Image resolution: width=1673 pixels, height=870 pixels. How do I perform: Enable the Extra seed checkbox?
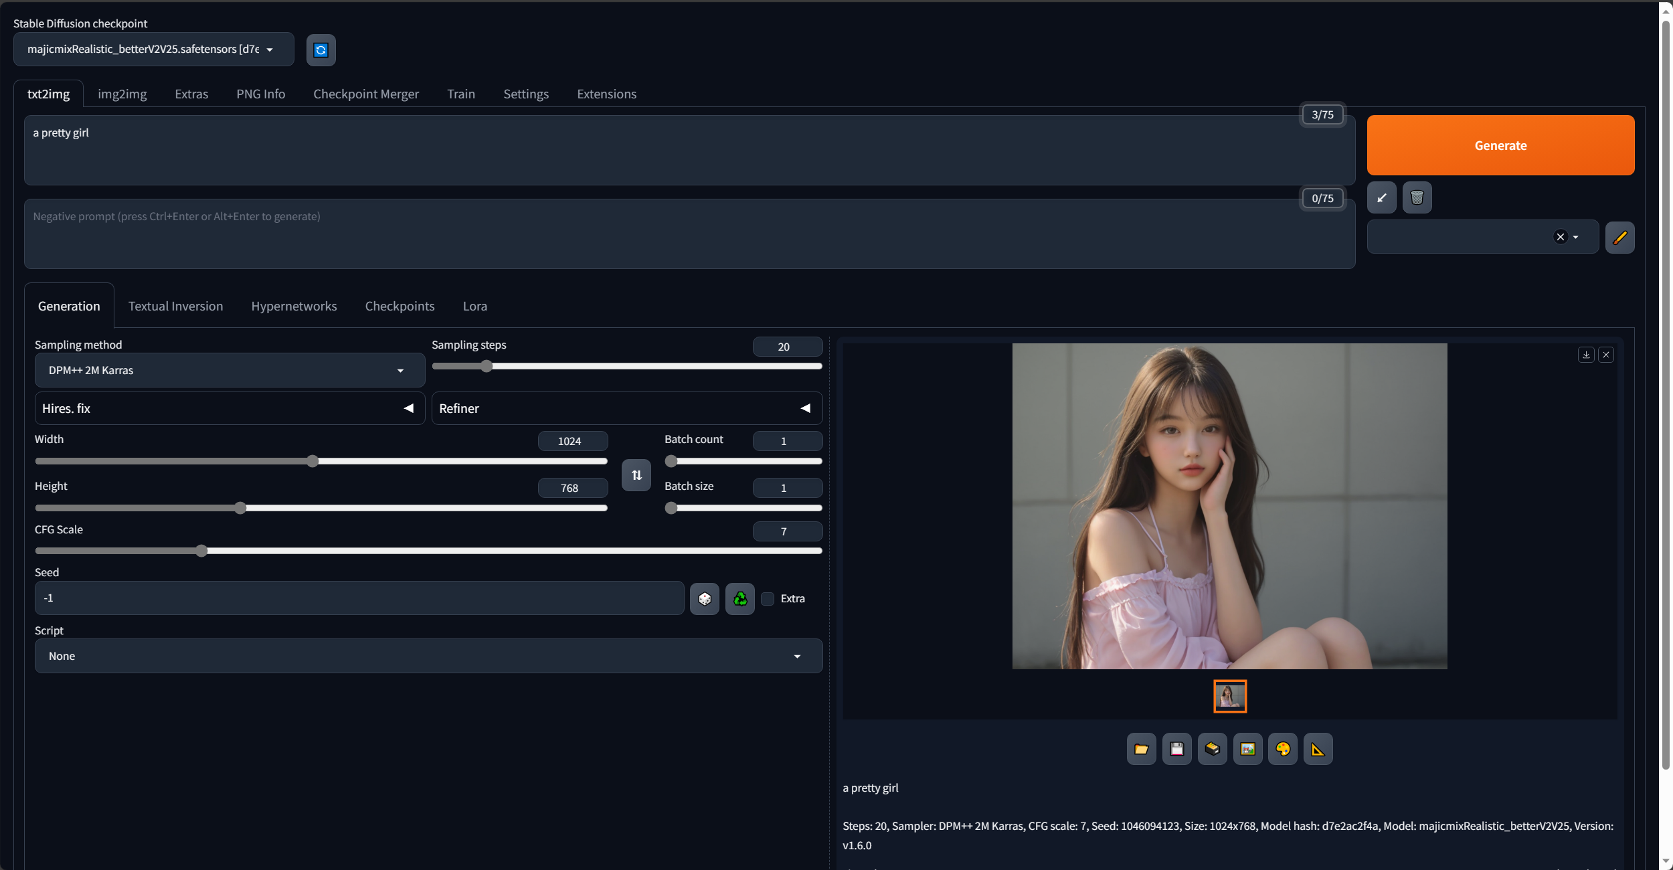coord(768,599)
